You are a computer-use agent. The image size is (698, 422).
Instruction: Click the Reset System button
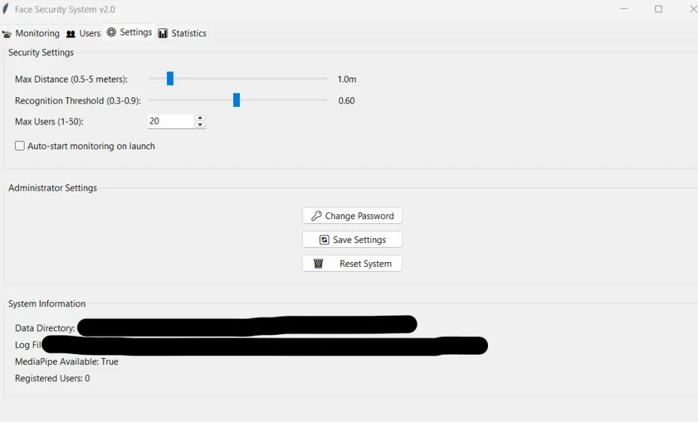(352, 263)
